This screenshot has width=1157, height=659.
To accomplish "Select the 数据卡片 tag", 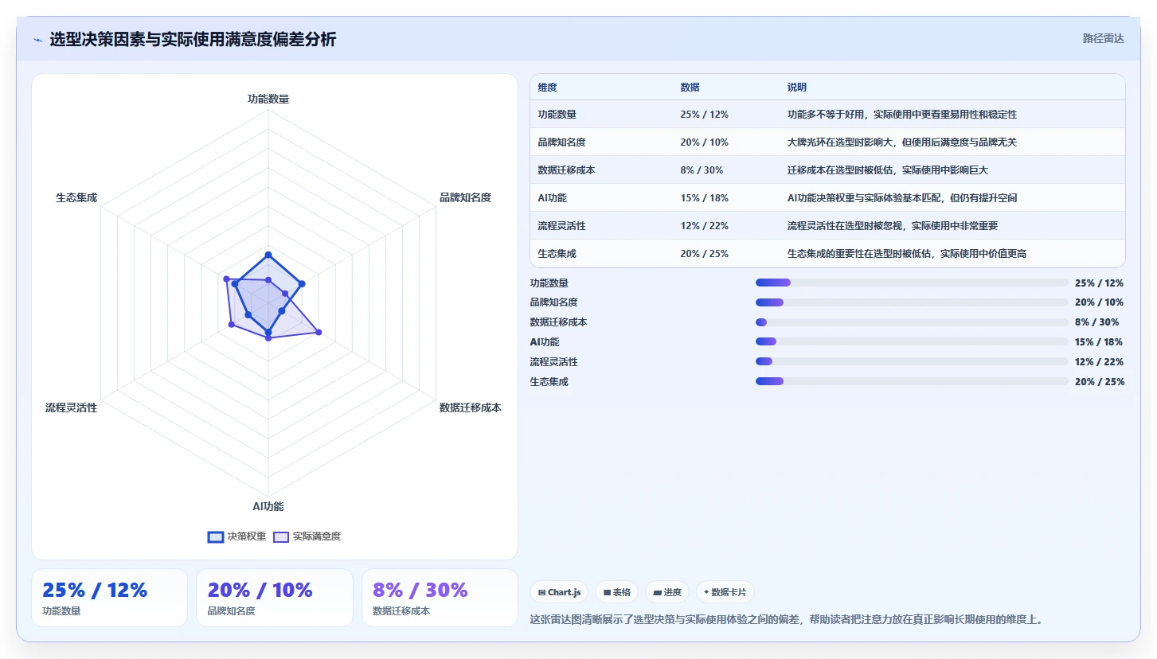I will coord(725,592).
